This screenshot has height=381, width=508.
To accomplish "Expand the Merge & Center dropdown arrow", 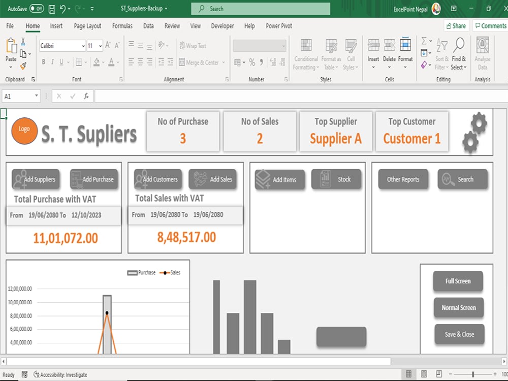I will 224,62.
